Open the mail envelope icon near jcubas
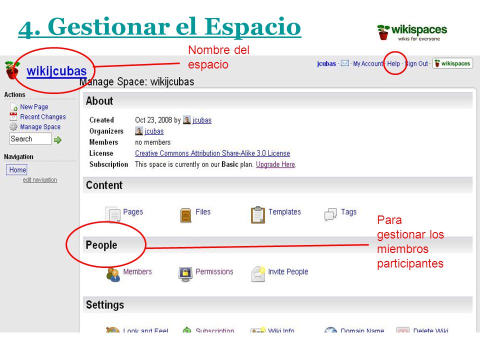 pyautogui.click(x=344, y=63)
